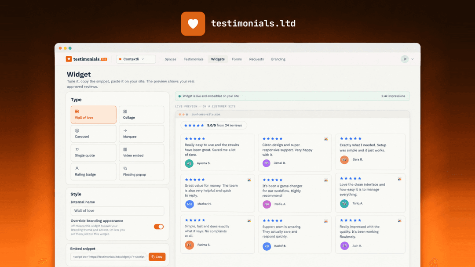The height and width of the screenshot is (267, 475).
Task: Select the Carousel widget type
Action: click(93, 133)
